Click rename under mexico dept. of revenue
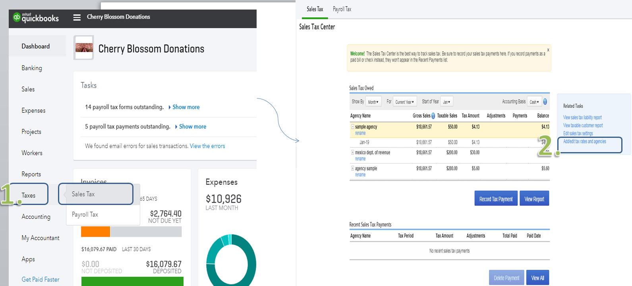This screenshot has height=286, width=632. (360, 159)
